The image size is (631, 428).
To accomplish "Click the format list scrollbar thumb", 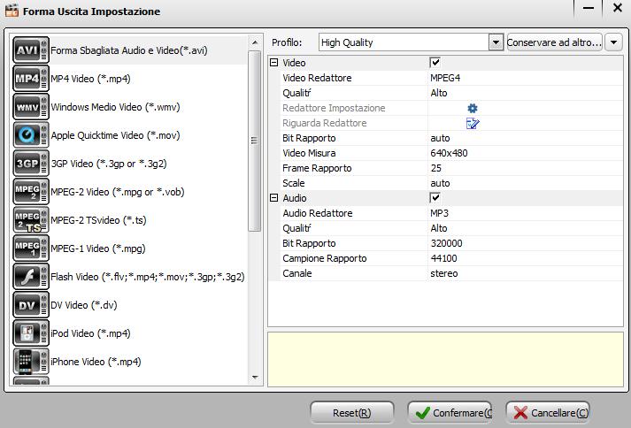I will (x=254, y=141).
